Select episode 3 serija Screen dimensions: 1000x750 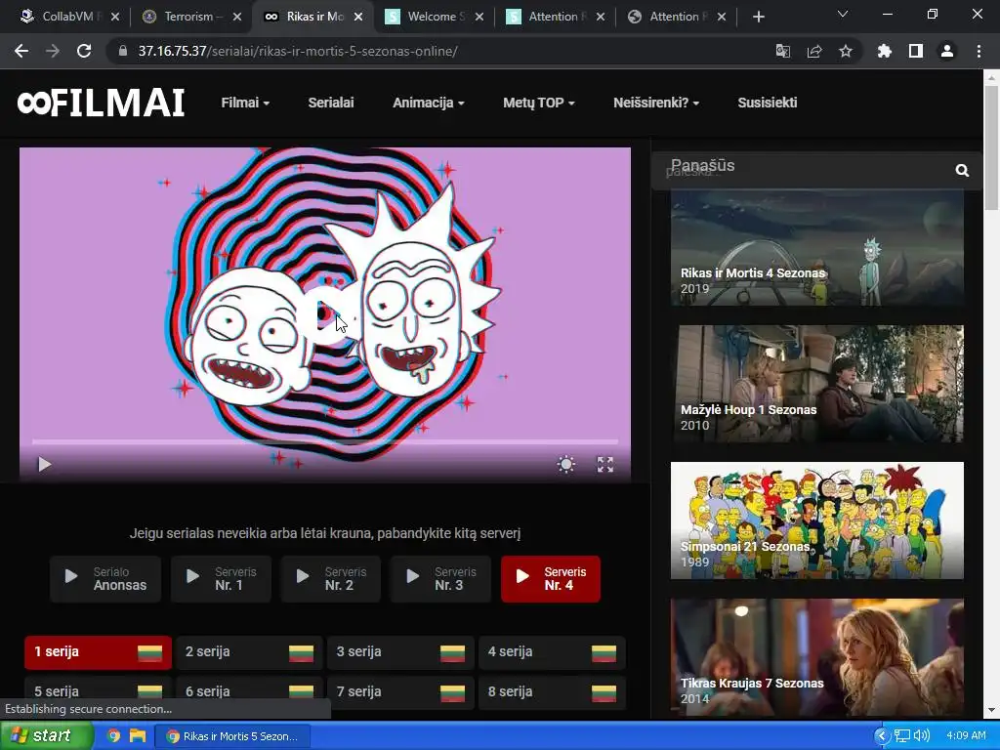point(400,652)
